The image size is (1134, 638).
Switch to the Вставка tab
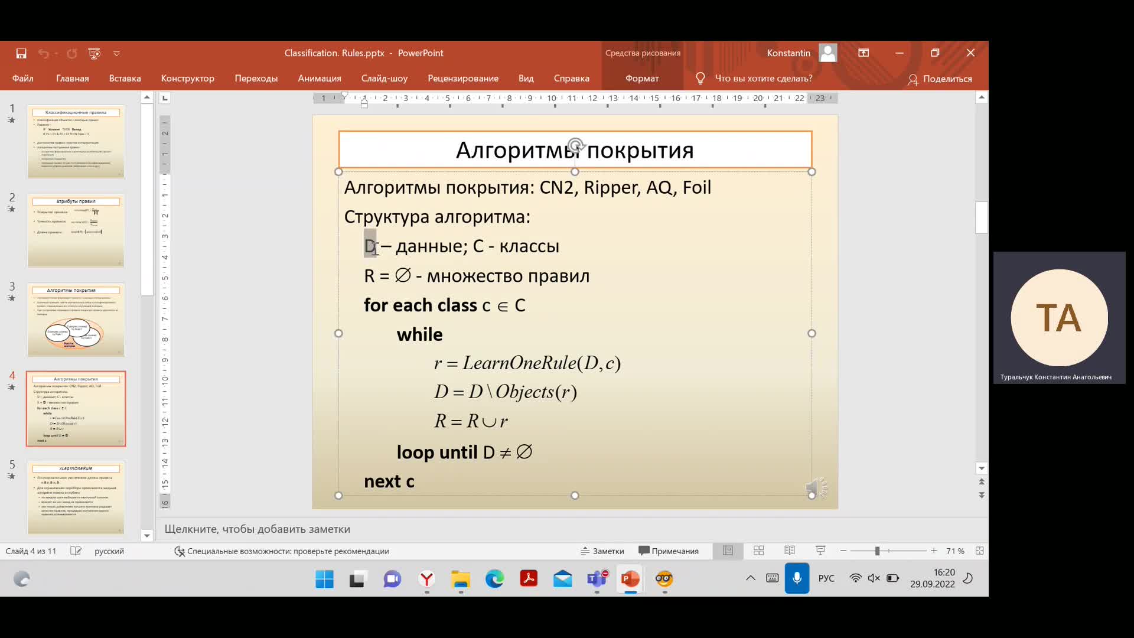point(125,78)
